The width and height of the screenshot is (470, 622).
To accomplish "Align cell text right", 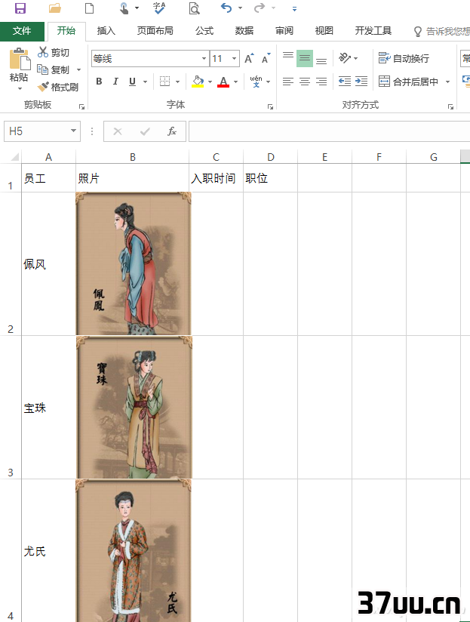I will [x=321, y=82].
